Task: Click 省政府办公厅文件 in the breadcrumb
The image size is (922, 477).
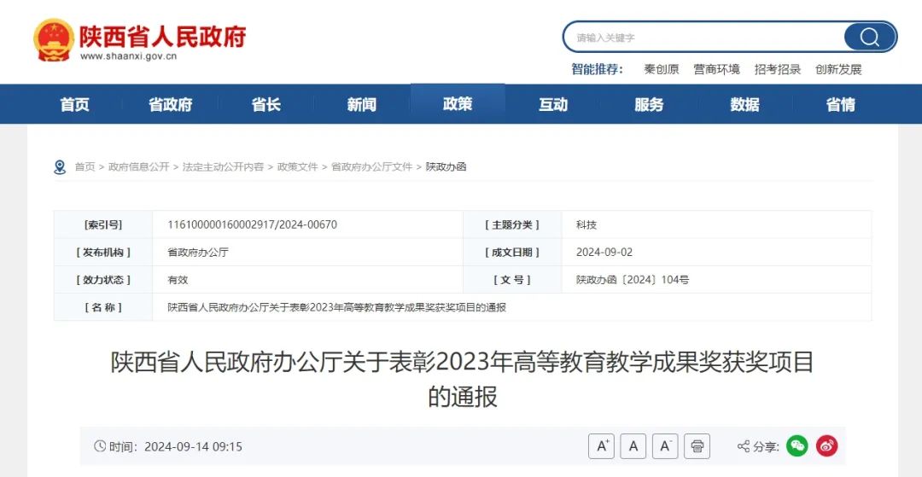Action: pos(371,167)
